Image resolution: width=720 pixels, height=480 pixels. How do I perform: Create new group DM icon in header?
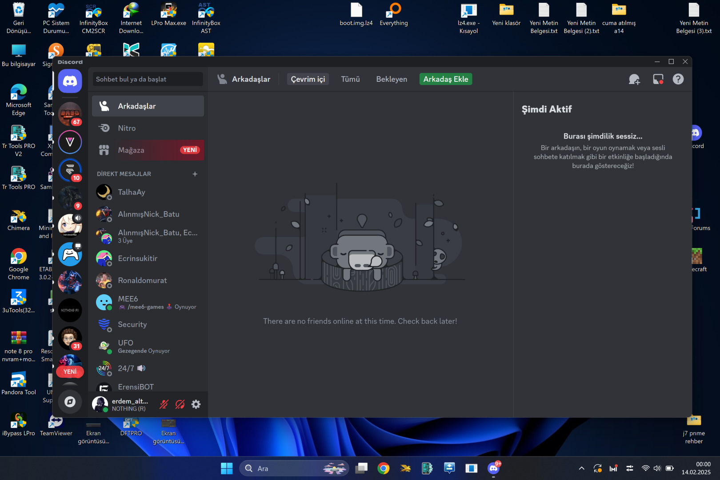(634, 79)
